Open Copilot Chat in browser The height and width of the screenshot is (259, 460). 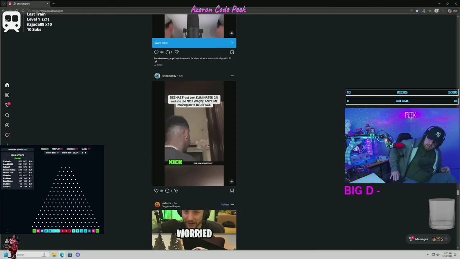452,11
